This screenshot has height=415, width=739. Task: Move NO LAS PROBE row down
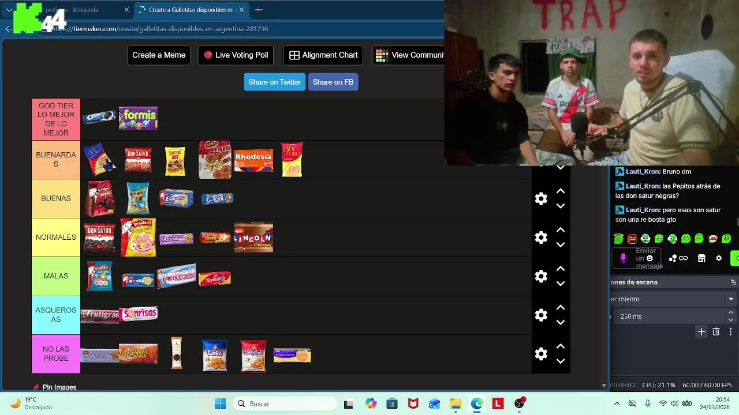(560, 361)
